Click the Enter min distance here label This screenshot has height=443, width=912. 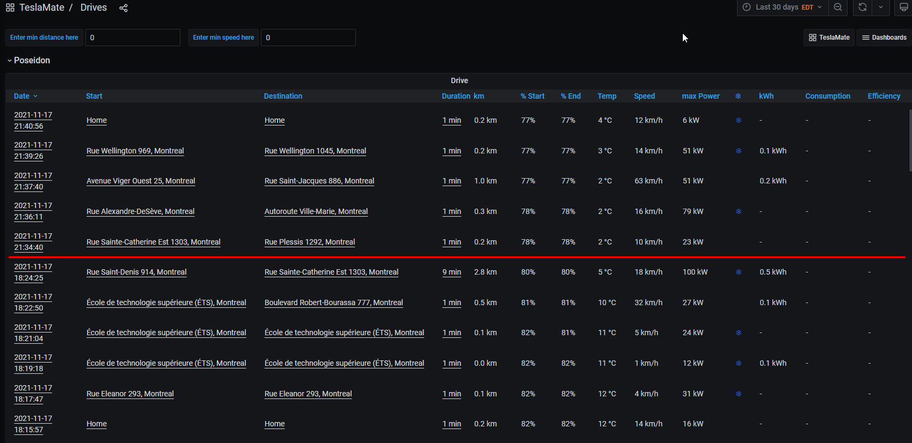point(44,38)
